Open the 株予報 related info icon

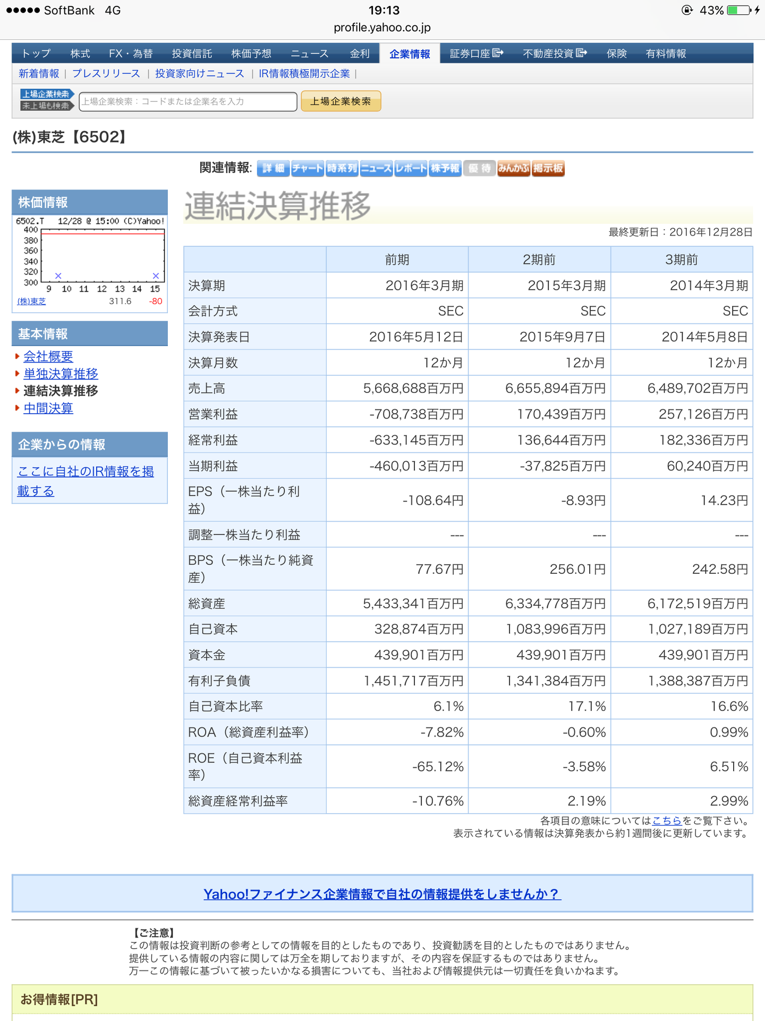pyautogui.click(x=445, y=168)
